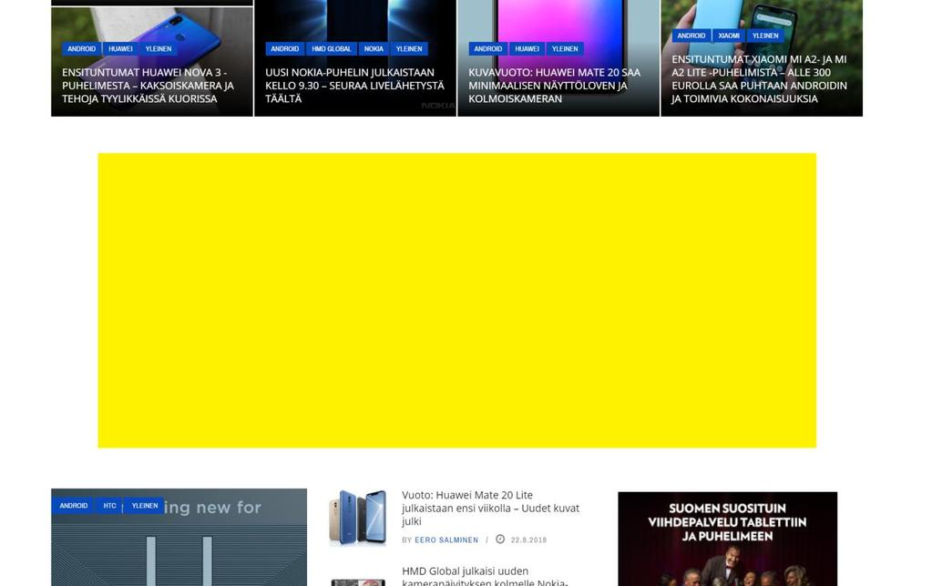Open the Uusi Nokia-puhelin julkaistaan headline
Image resolution: width=932 pixels, height=586 pixels.
(x=354, y=86)
